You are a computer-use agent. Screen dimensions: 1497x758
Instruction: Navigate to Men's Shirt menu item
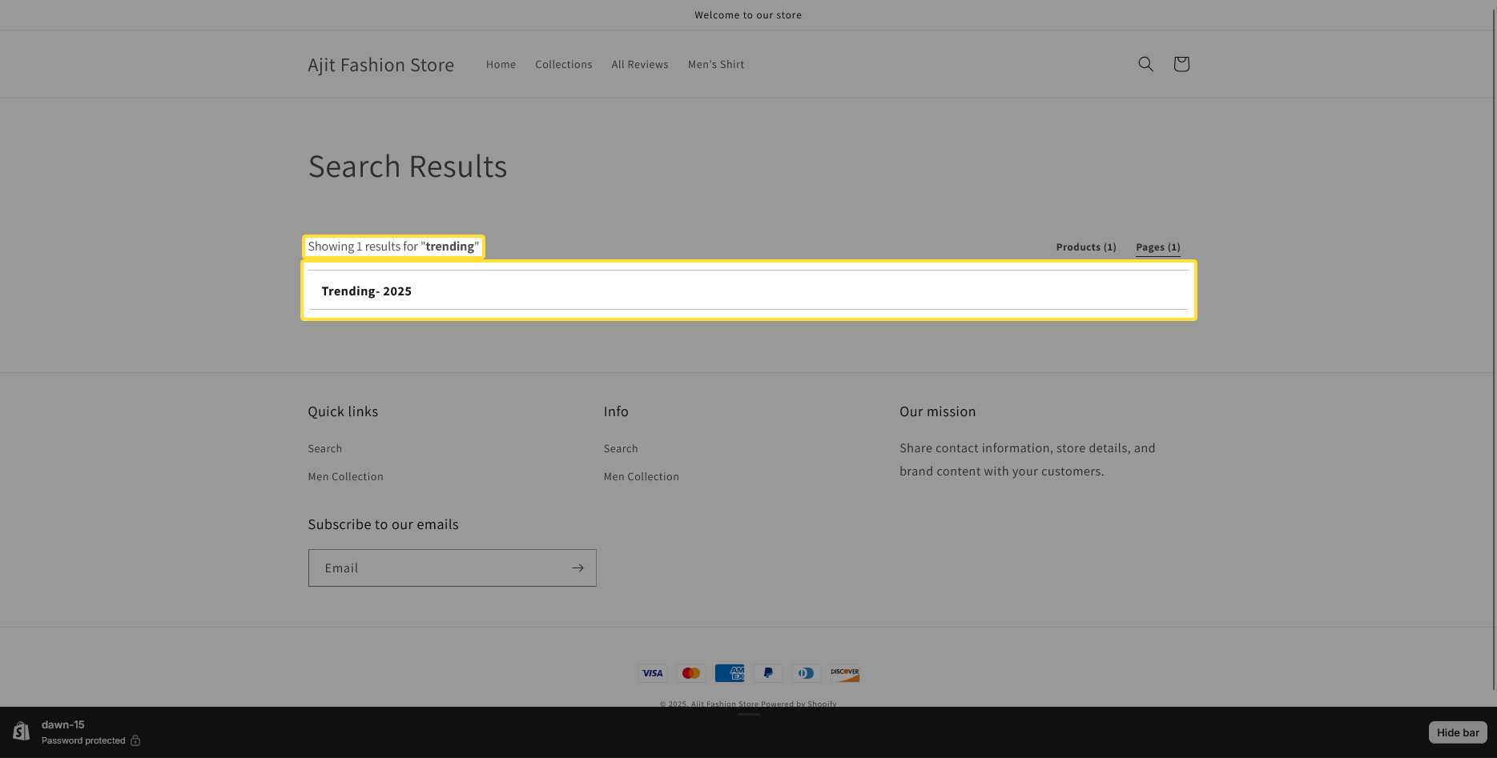715,65
